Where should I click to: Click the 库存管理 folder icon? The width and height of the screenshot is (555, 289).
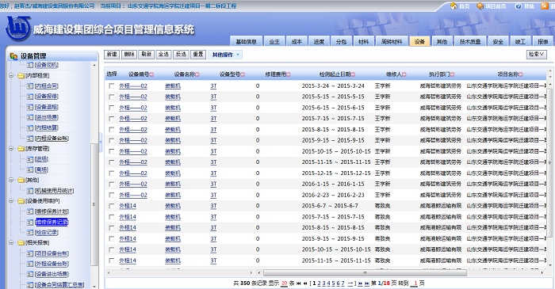[x=21, y=149]
